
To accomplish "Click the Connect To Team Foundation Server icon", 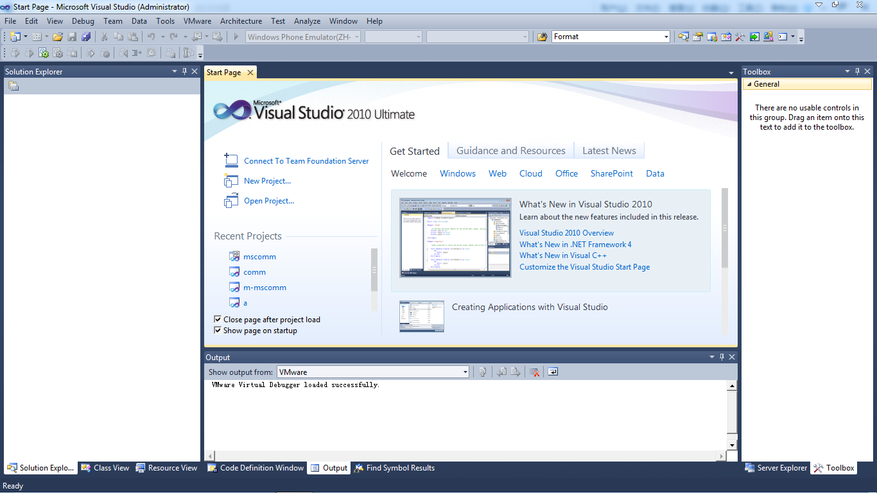I will (230, 160).
